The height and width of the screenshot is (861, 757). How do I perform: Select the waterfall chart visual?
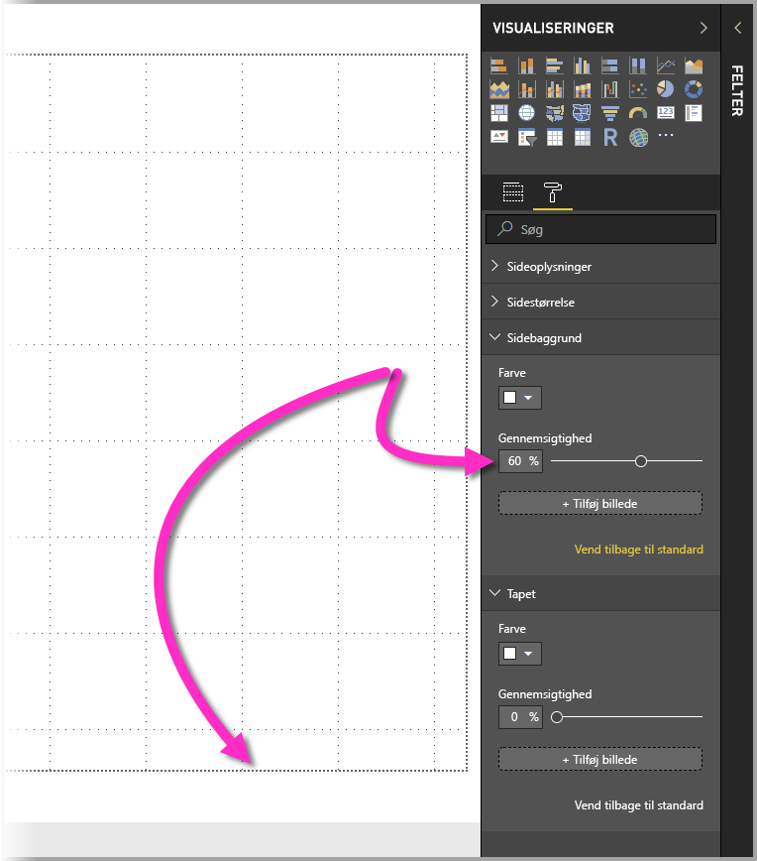[x=610, y=89]
